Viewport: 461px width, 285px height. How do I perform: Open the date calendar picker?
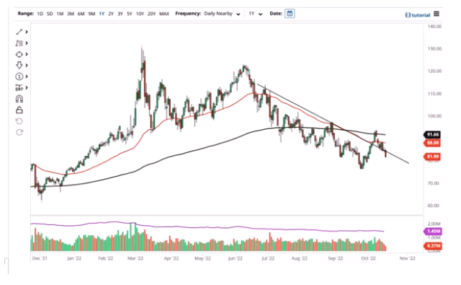(x=290, y=14)
